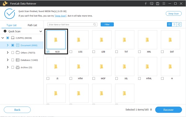Screen dimensions: 186x117
Task: Select the Others (76073) label
Action: (28, 53)
